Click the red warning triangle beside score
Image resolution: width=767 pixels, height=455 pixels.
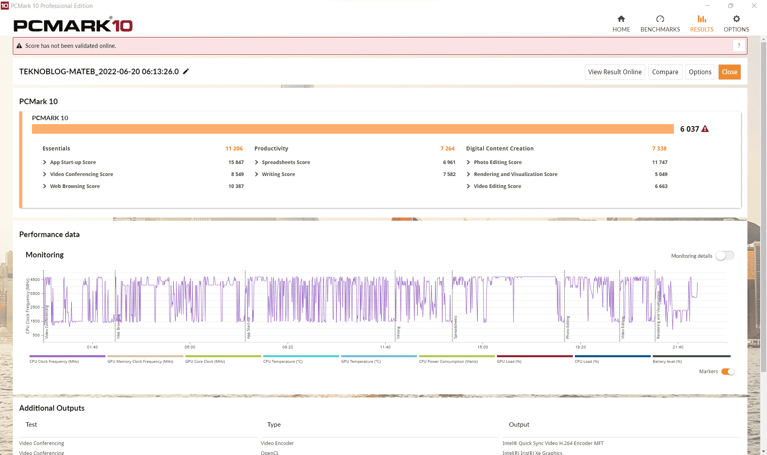click(x=705, y=129)
